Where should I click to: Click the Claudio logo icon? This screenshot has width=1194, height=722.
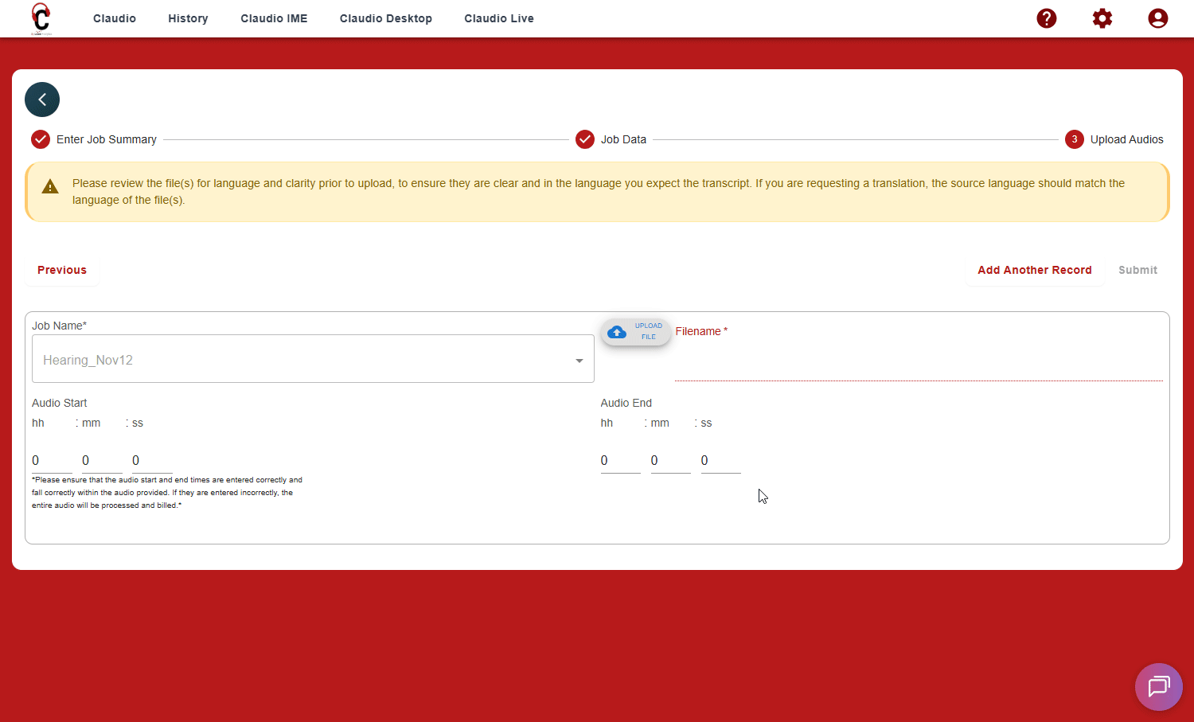[41, 18]
